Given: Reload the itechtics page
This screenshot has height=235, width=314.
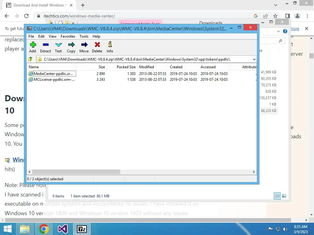Looking at the screenshot, I should click(26, 16).
